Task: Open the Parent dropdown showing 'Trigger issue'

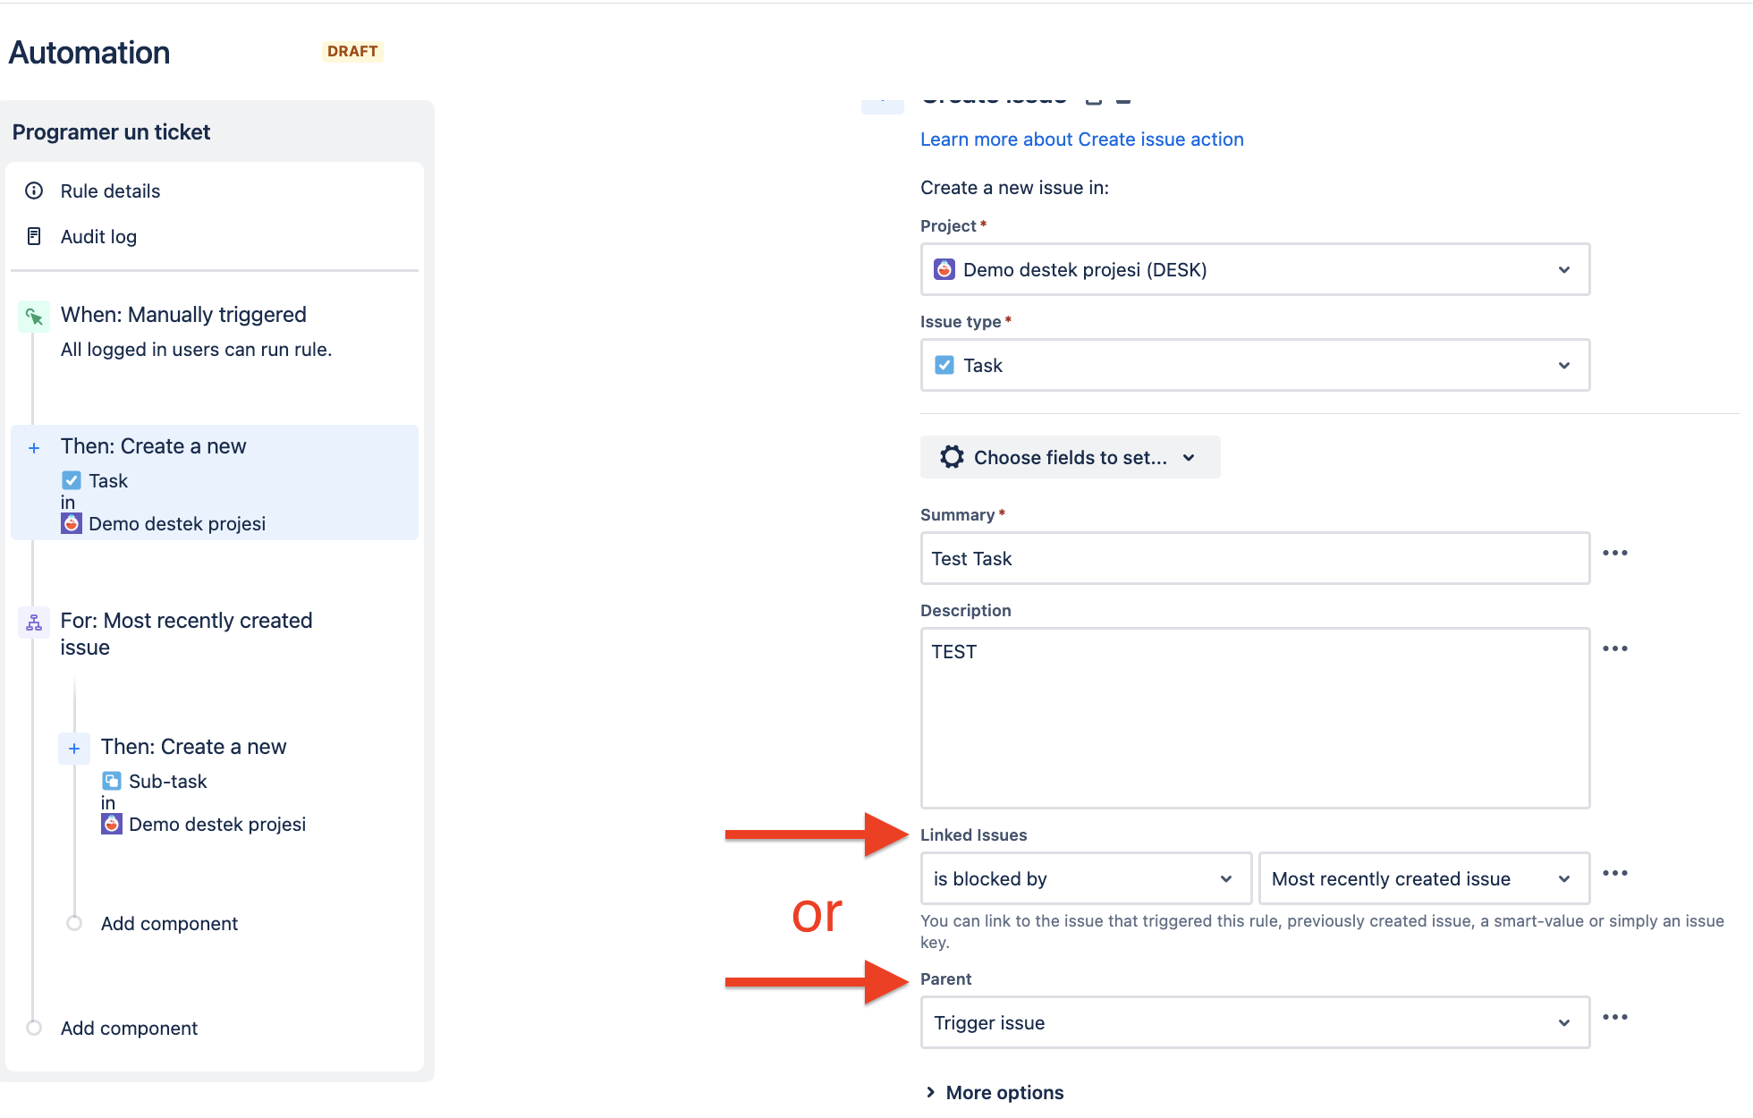Action: pyautogui.click(x=1255, y=1022)
